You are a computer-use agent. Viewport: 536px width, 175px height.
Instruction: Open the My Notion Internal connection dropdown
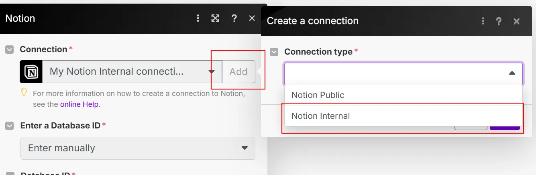(x=132, y=72)
